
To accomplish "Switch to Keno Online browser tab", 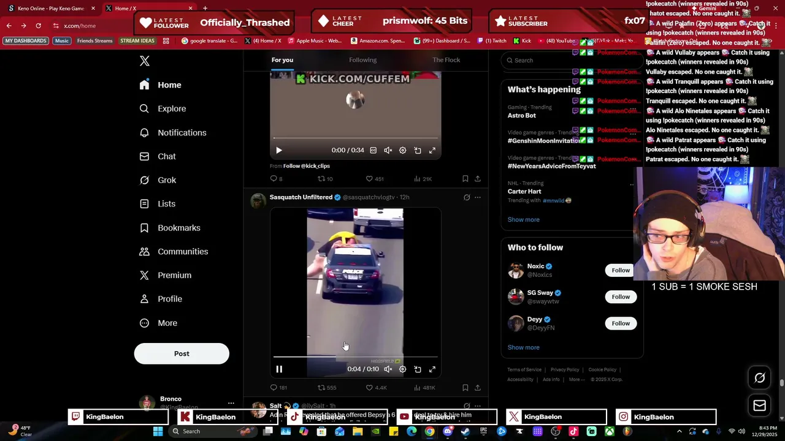I will pyautogui.click(x=50, y=9).
